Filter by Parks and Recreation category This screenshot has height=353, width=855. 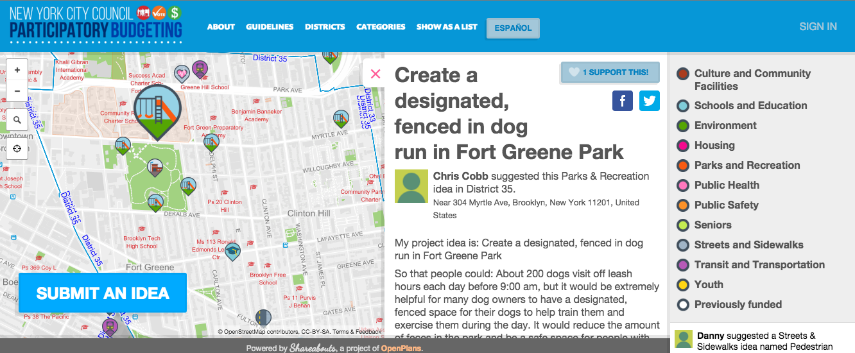tap(739, 165)
